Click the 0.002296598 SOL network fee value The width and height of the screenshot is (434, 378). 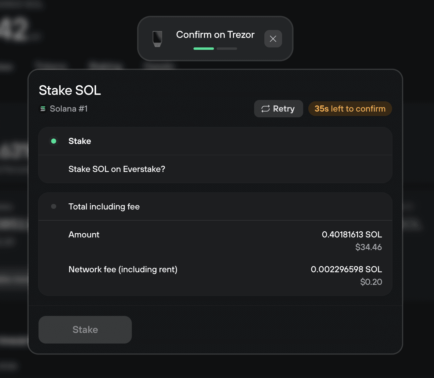click(346, 270)
